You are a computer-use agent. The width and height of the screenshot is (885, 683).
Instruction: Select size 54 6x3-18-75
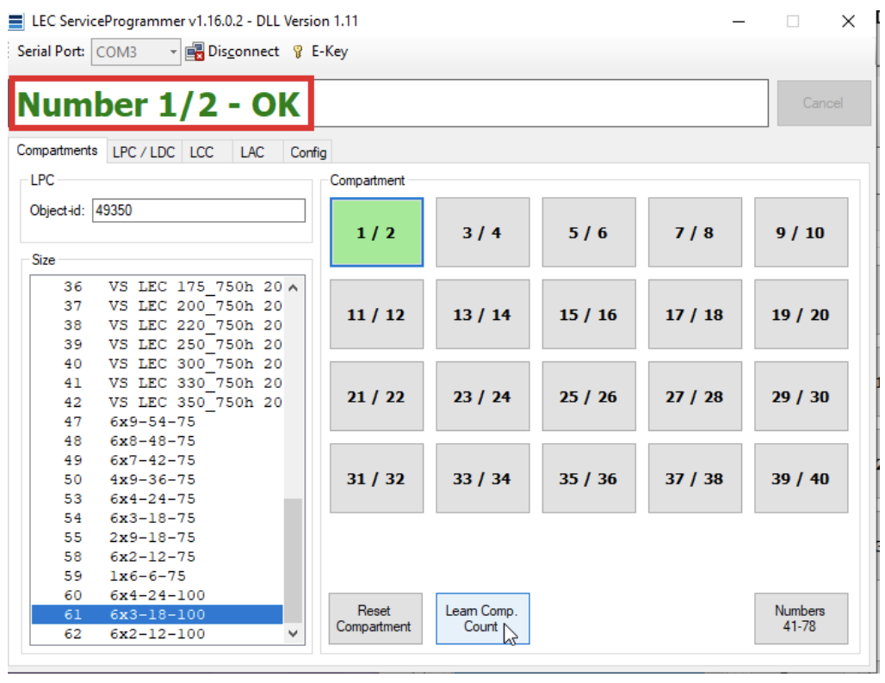coord(158,518)
